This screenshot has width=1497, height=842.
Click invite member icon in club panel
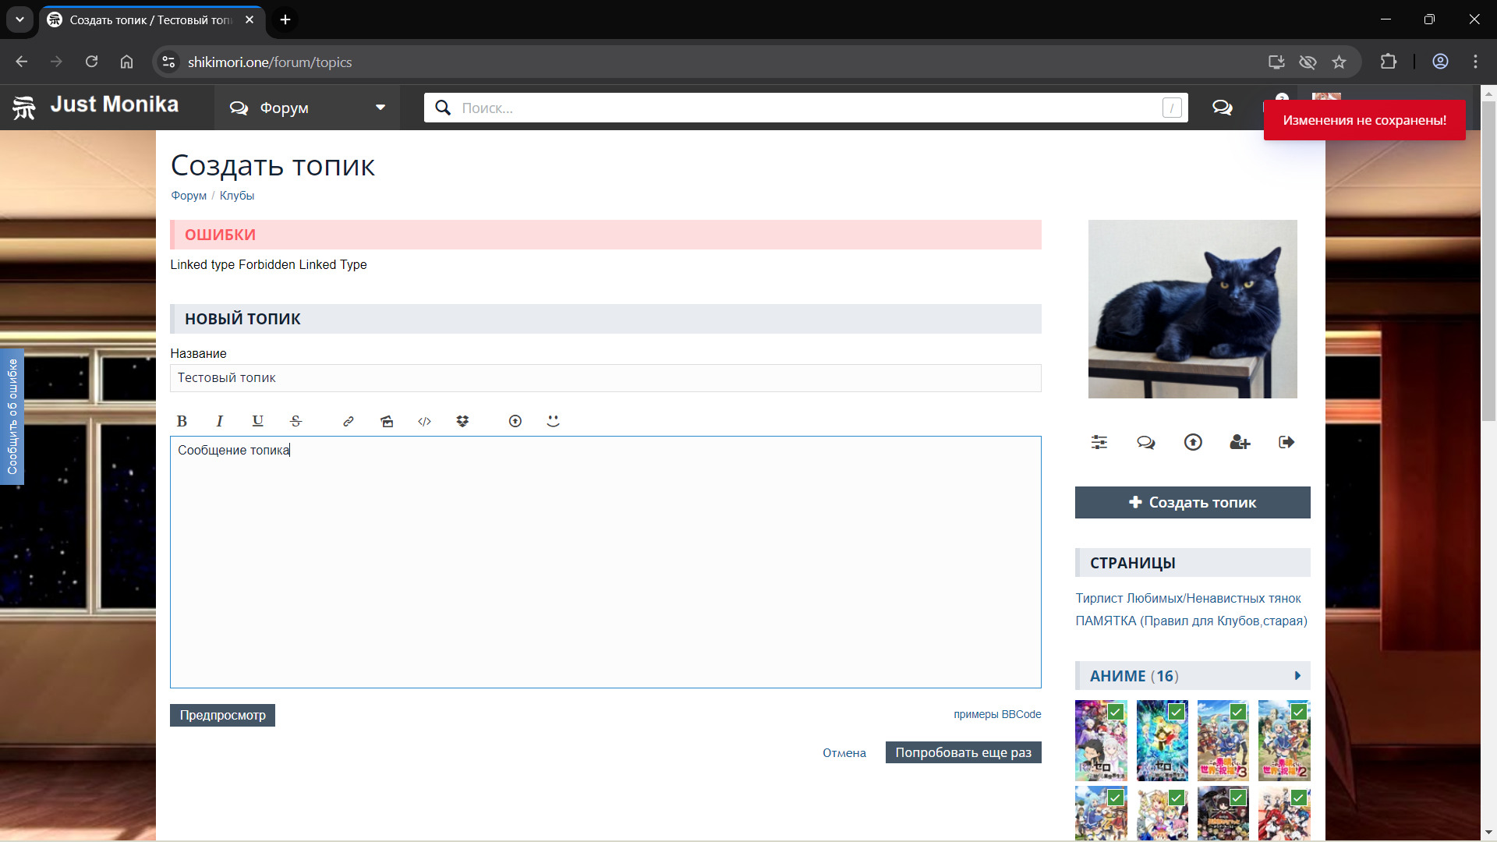[x=1240, y=442]
